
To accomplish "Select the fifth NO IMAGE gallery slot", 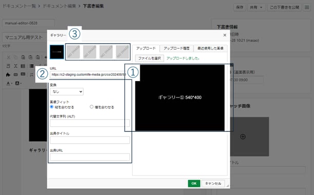I will (x=123, y=52).
